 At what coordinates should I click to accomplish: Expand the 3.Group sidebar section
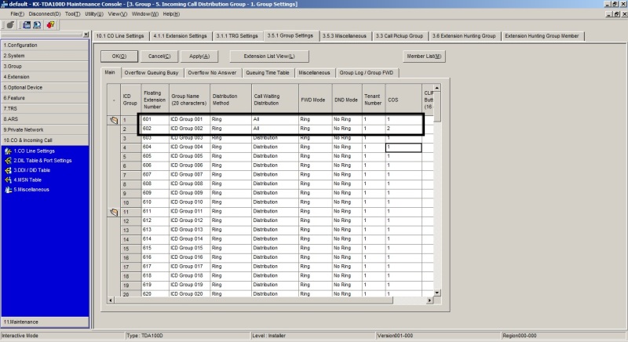[x=45, y=67]
